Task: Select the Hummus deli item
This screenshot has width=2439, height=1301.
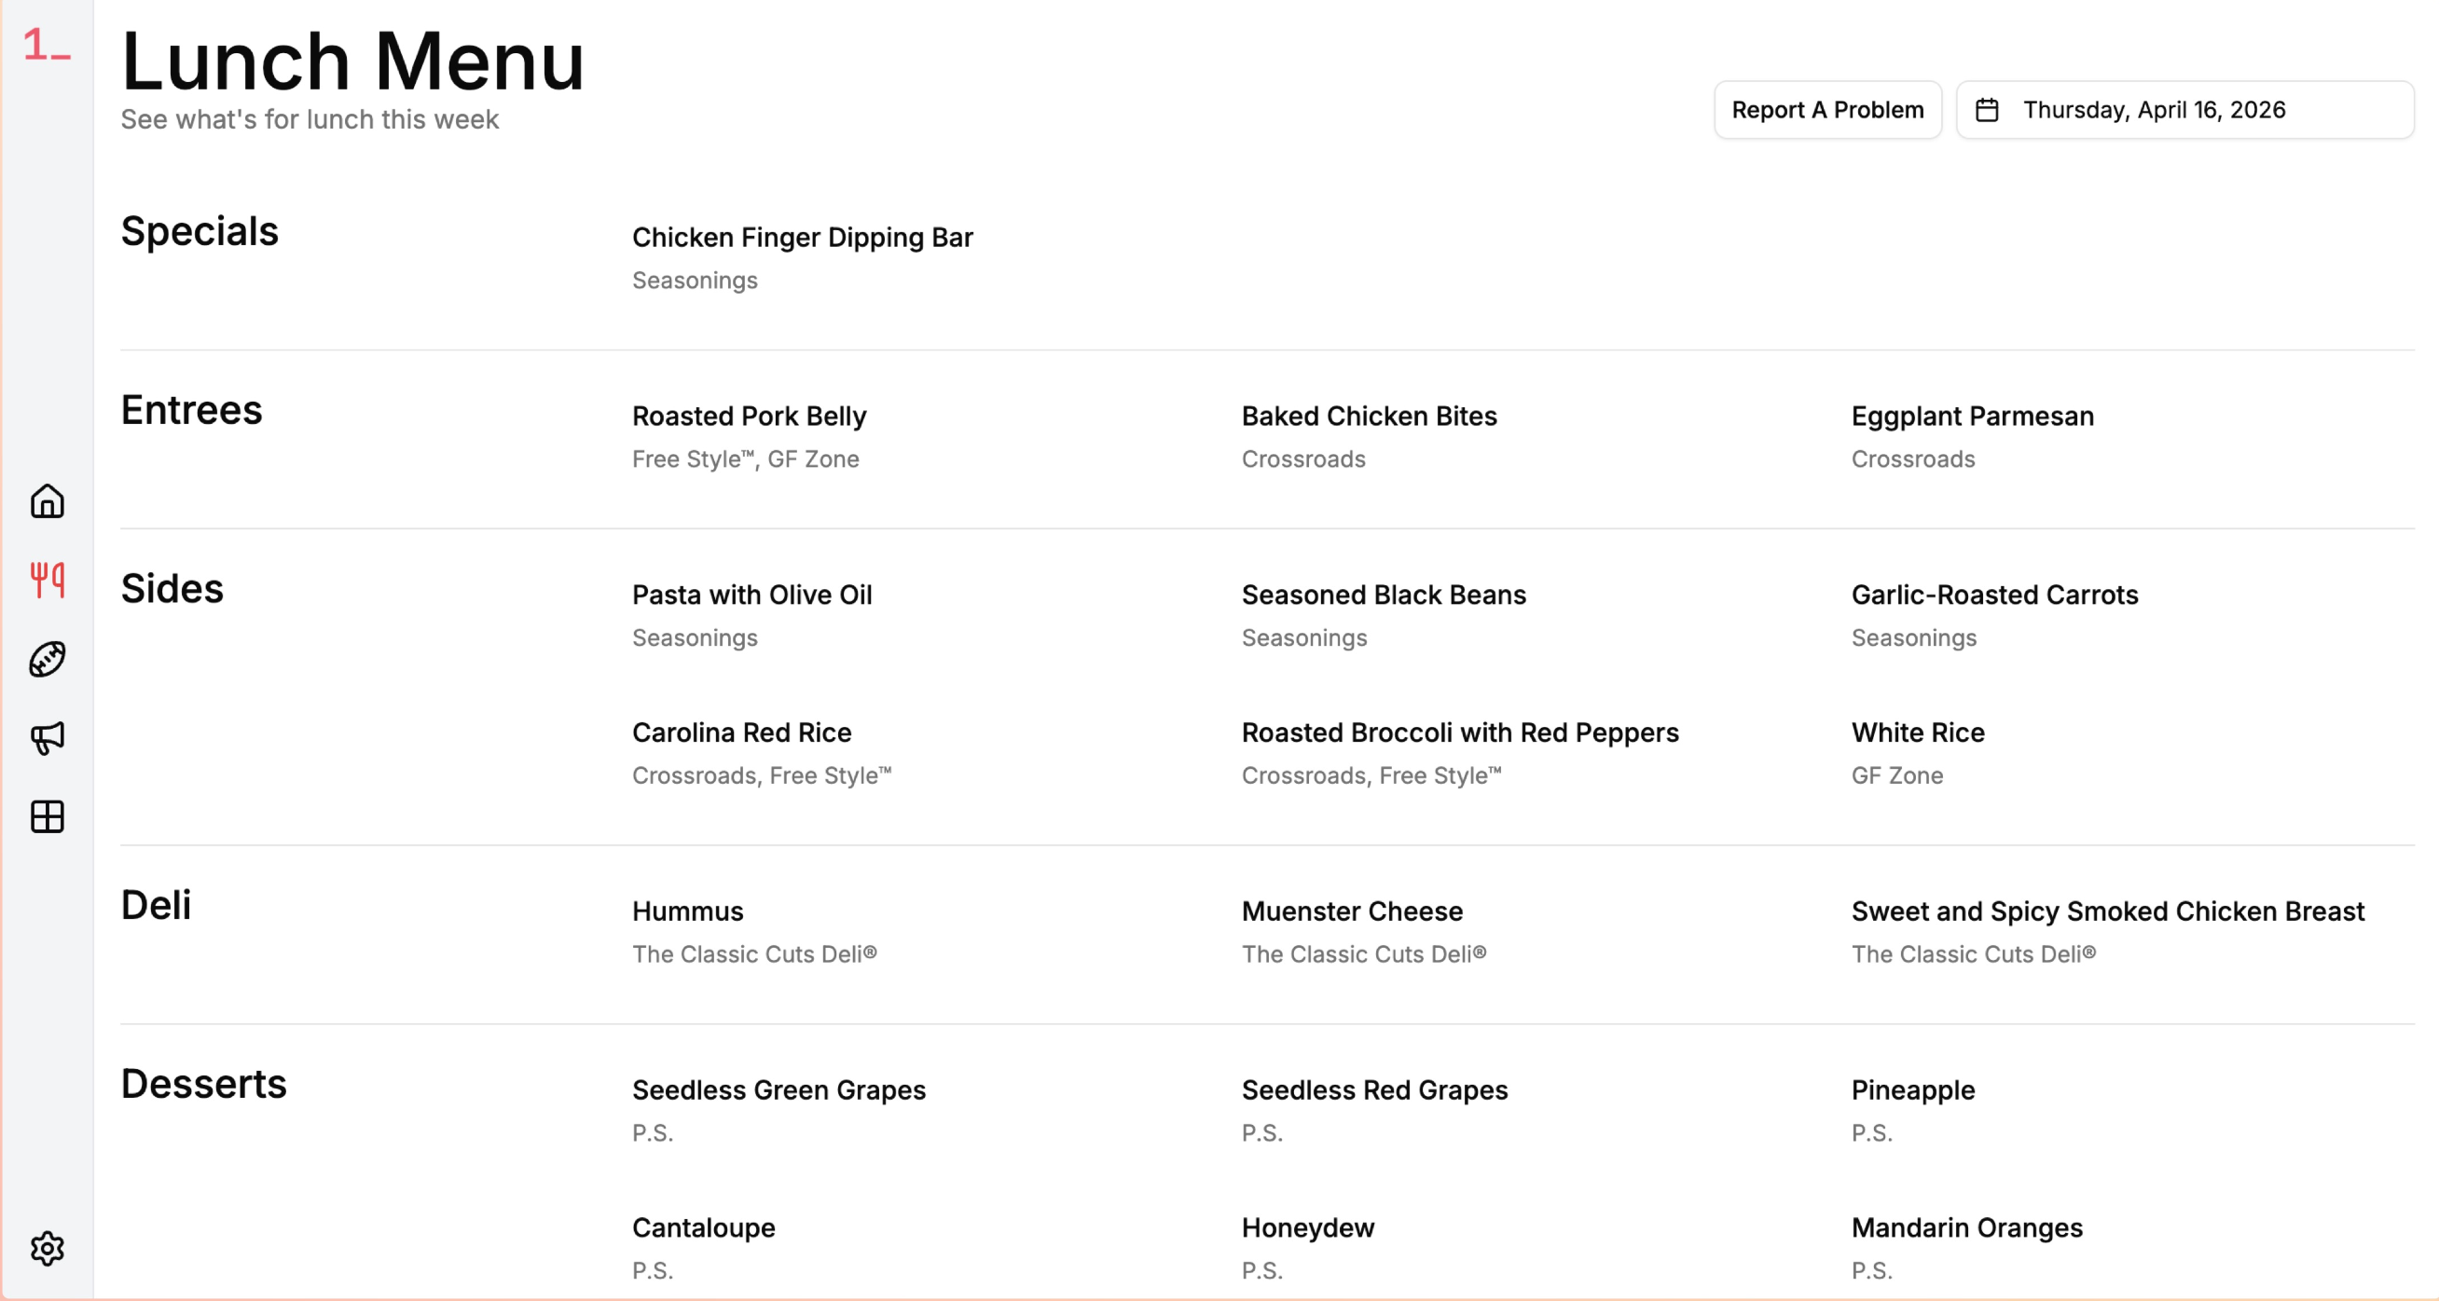Action: (x=687, y=911)
